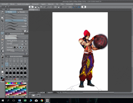
Task: Select the second Suavizado option
Action: coord(18,47)
